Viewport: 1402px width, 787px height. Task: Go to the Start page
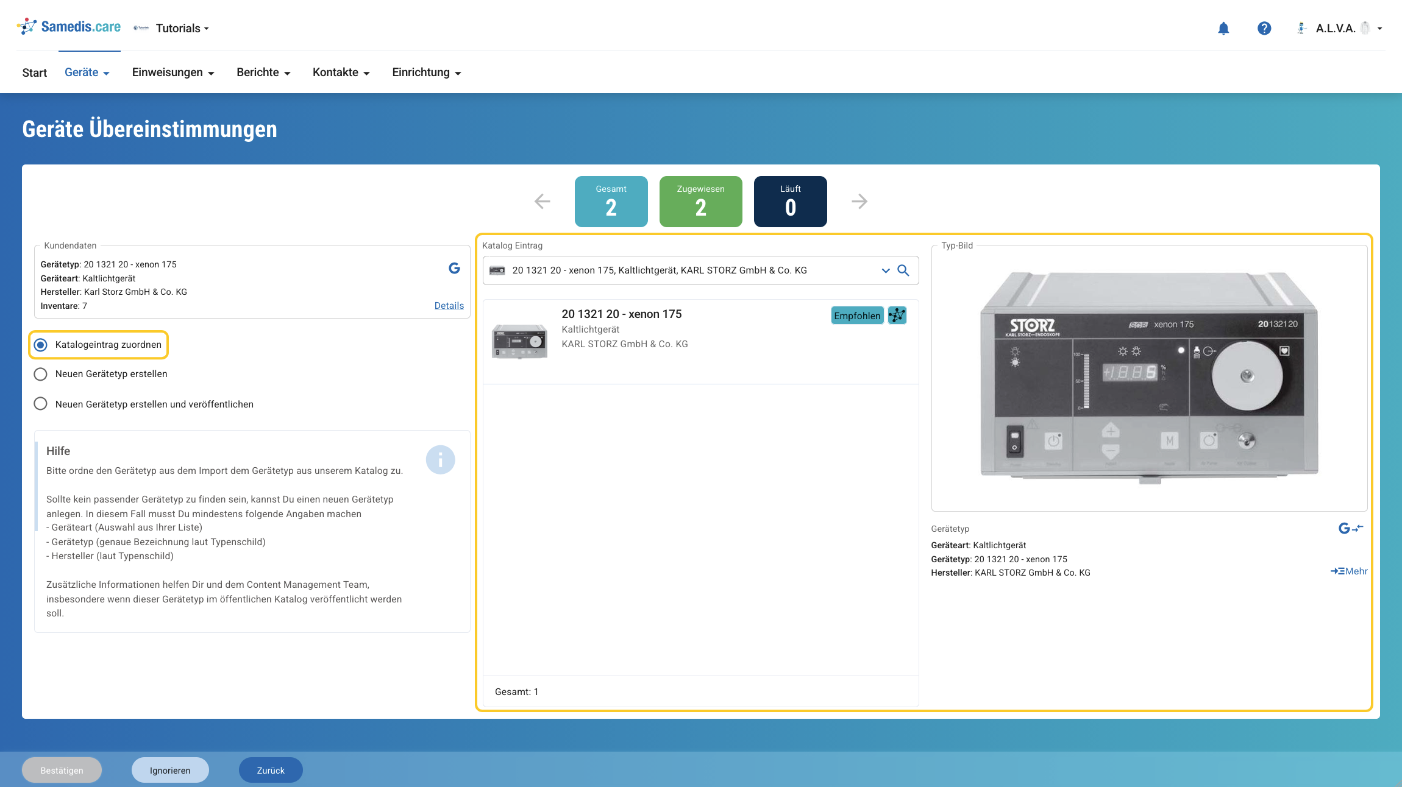click(x=35, y=72)
